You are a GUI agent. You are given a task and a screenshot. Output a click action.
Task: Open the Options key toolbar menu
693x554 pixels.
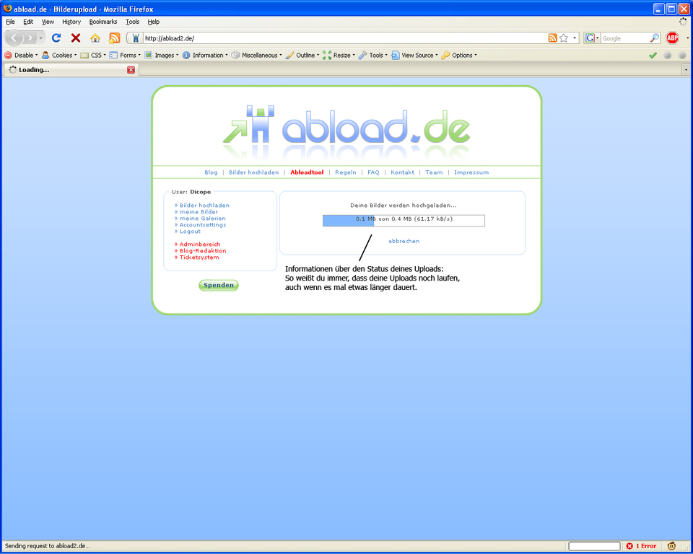click(x=459, y=56)
